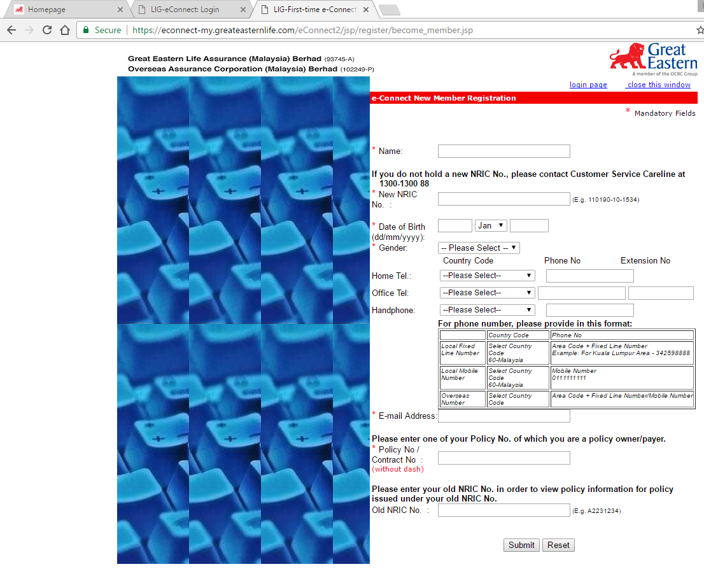Click the Secure label in address bar
Image resolution: width=704 pixels, height=576 pixels.
[108, 30]
